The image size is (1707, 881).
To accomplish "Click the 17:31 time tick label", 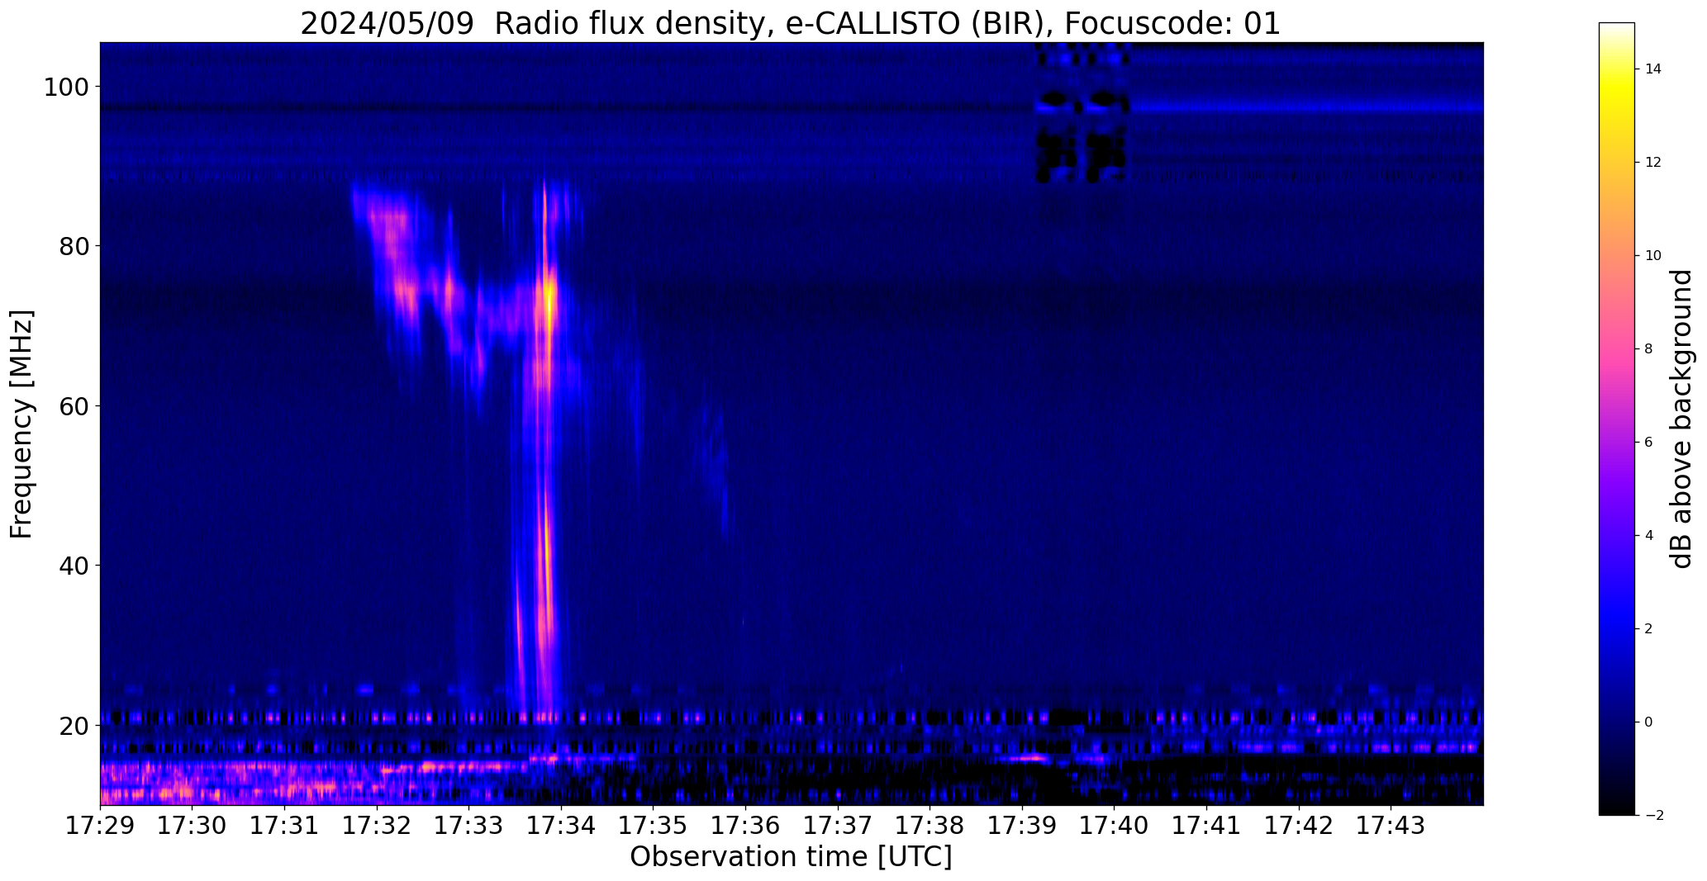I will (285, 825).
